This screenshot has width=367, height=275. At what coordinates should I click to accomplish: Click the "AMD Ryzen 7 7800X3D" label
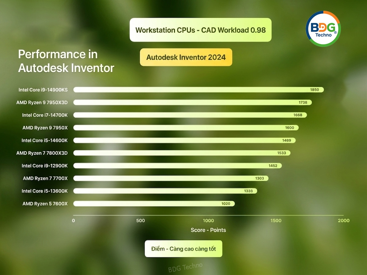click(x=42, y=153)
